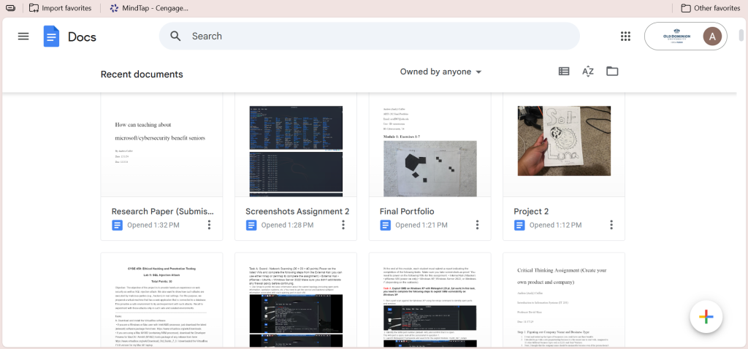
Task: Open the Critical Thinking Assignment thumbnail
Action: tap(563, 301)
